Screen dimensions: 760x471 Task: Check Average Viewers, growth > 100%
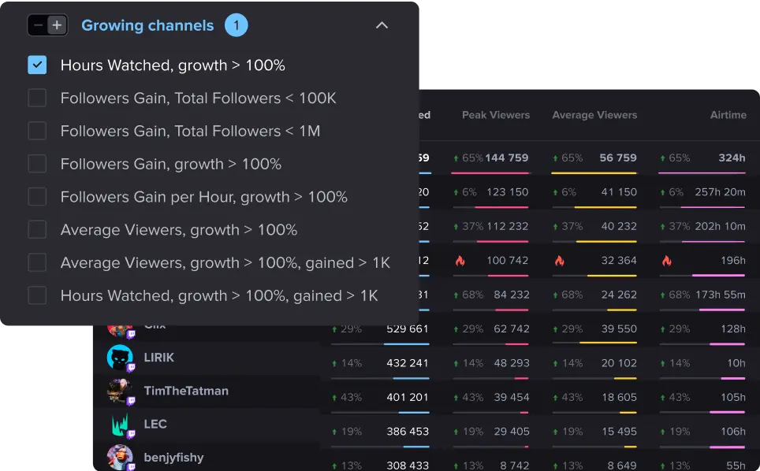[37, 230]
